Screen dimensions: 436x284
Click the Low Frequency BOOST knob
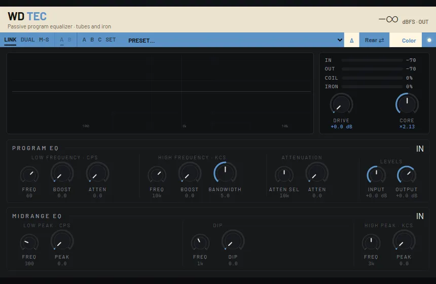62,173
